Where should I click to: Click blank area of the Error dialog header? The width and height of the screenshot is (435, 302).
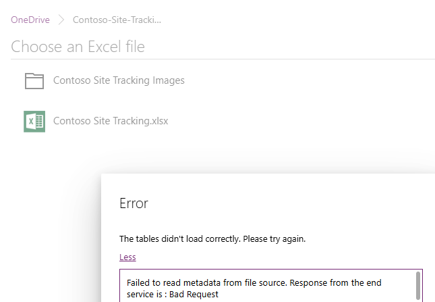pyautogui.click(x=303, y=203)
